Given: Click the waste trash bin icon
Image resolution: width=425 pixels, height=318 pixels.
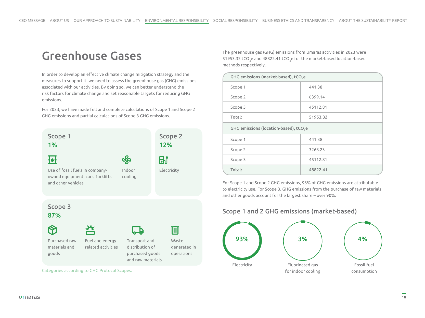Looking at the screenshot, I should [175, 230].
